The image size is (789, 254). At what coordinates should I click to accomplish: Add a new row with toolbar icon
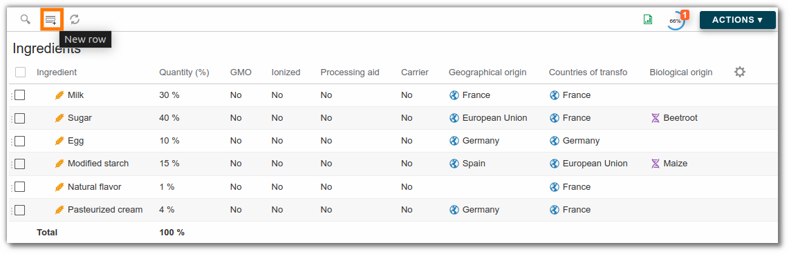click(50, 20)
